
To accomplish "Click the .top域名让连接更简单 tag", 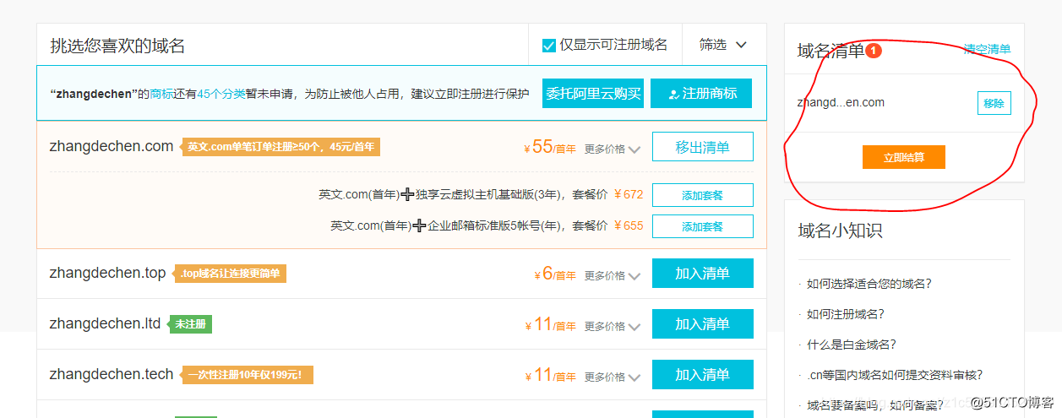I will click(231, 274).
